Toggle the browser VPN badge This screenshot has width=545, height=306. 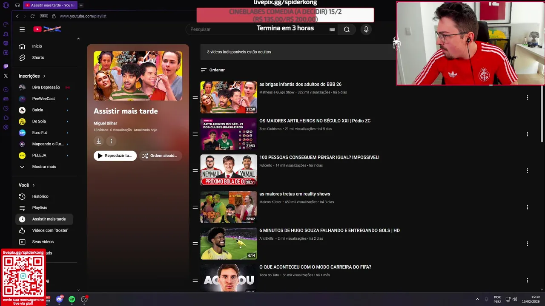coord(44,16)
